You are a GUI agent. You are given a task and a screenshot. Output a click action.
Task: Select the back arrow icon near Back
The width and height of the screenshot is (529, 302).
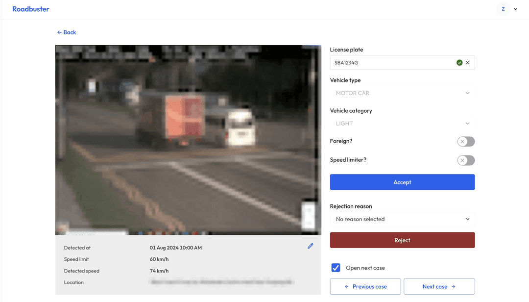pyautogui.click(x=58, y=32)
